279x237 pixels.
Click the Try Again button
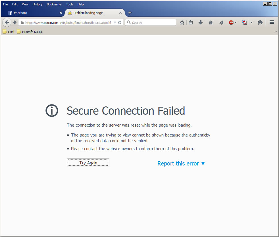[88, 163]
